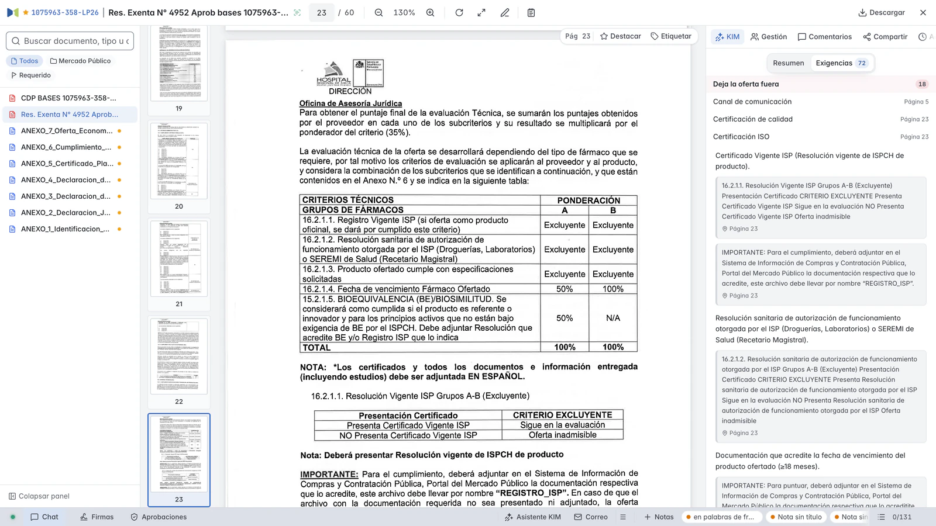
Task: Add a new note with the Notas button
Action: [659, 517]
